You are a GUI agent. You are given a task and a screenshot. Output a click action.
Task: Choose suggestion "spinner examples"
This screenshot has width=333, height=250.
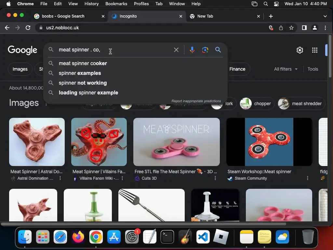(x=135, y=73)
